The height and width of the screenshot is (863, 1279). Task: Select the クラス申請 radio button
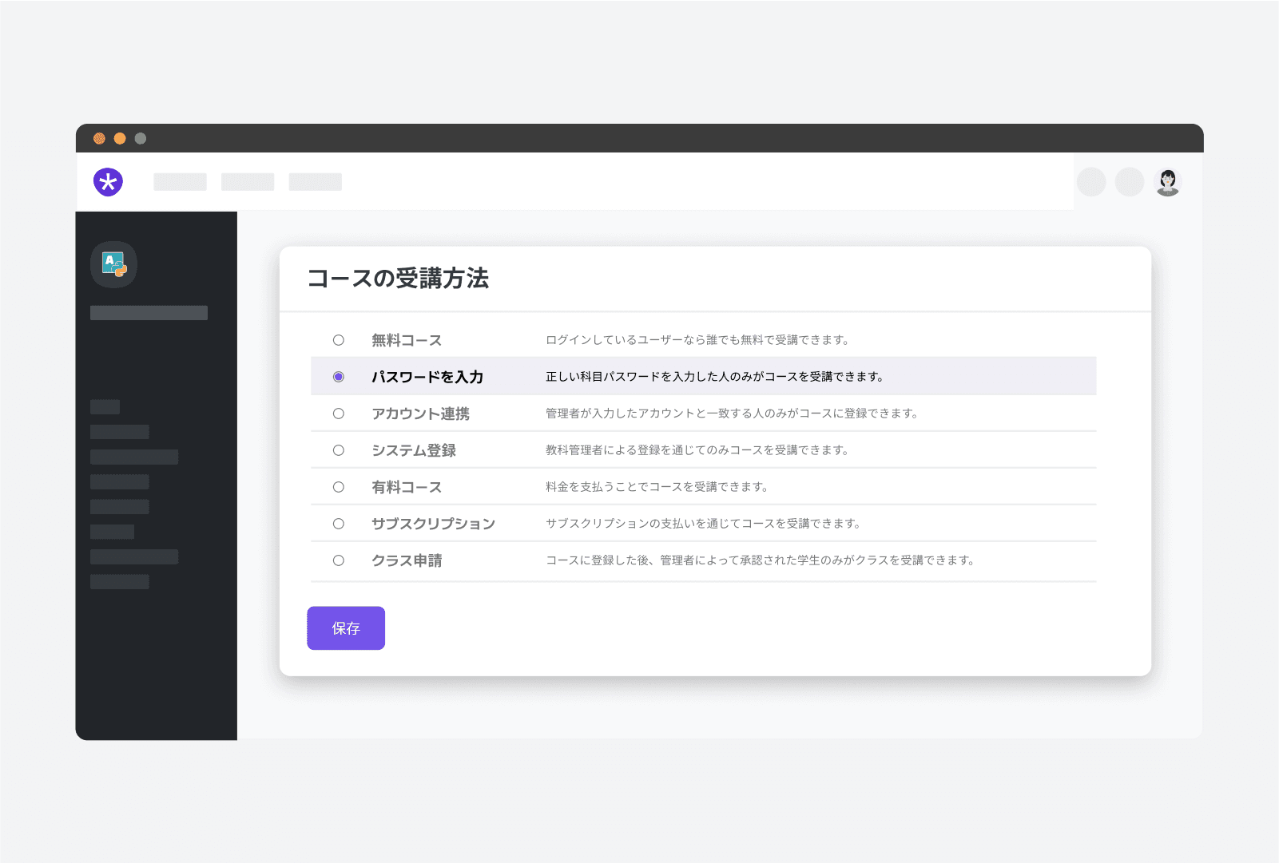click(x=339, y=560)
